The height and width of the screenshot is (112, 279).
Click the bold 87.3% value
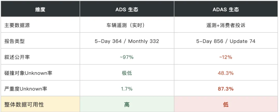click(x=226, y=89)
